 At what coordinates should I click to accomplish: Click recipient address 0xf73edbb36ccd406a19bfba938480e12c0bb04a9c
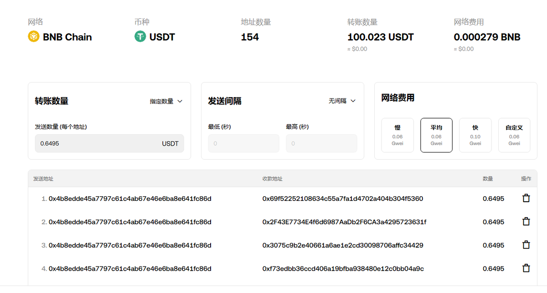[x=343, y=268]
